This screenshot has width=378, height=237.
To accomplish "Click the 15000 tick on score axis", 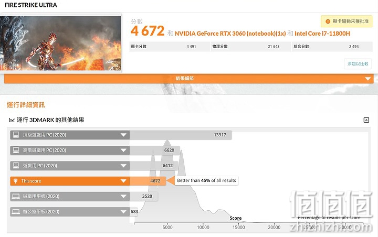I will (239, 227).
